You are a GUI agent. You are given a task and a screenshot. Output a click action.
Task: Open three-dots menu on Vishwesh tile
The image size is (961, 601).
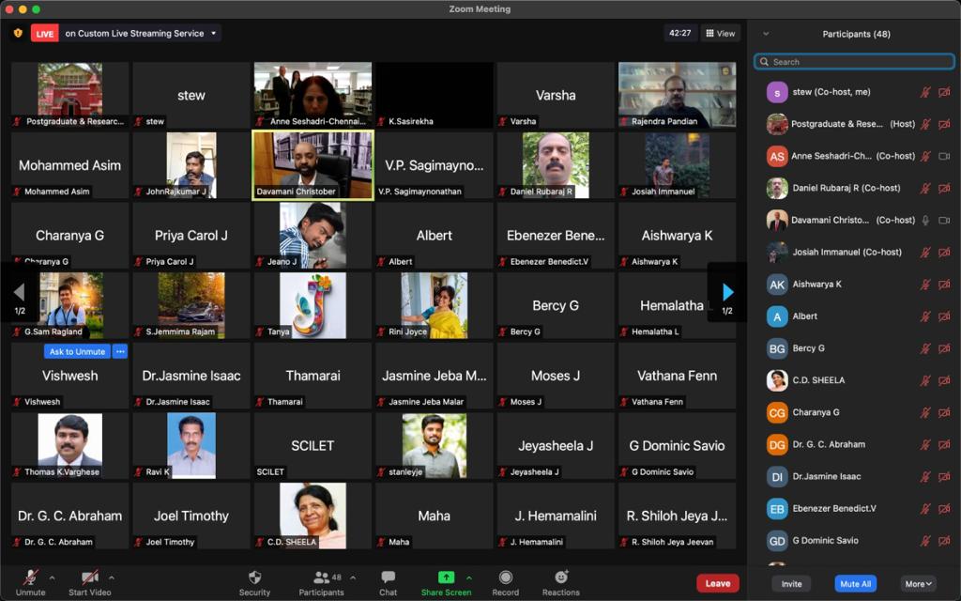pyautogui.click(x=119, y=351)
